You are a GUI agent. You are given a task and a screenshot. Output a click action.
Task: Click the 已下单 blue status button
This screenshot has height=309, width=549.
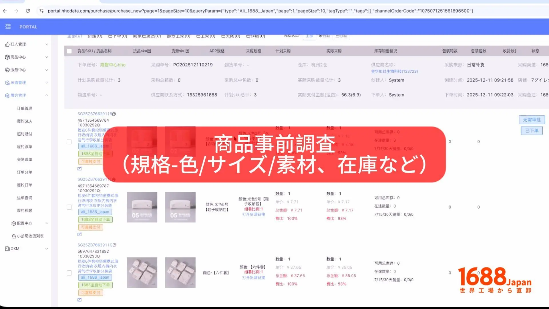531,130
